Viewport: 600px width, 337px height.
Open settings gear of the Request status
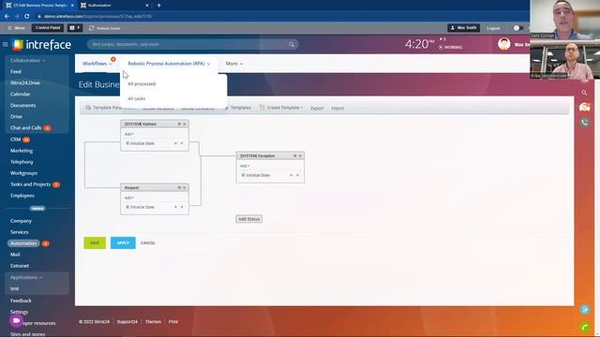179,187
